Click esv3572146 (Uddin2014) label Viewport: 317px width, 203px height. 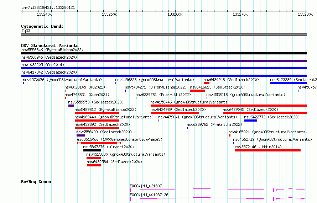[258, 147]
